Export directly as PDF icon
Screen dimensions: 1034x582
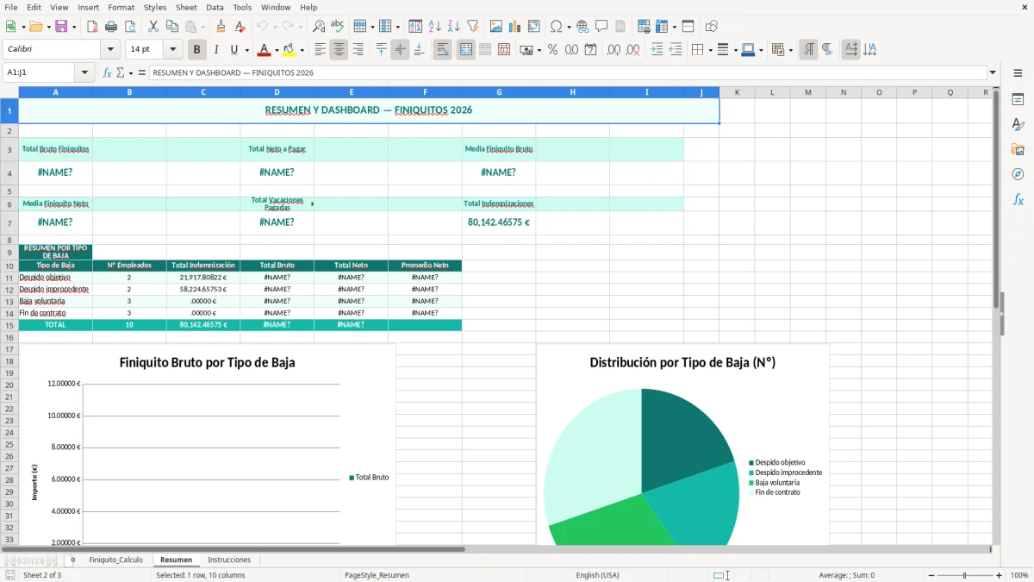pyautogui.click(x=92, y=27)
